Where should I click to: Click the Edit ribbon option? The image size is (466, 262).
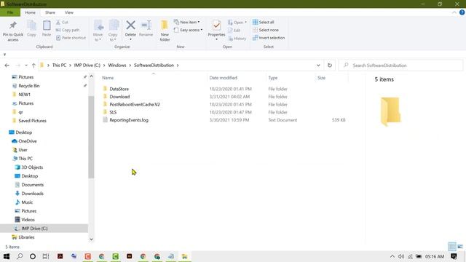coord(234,31)
